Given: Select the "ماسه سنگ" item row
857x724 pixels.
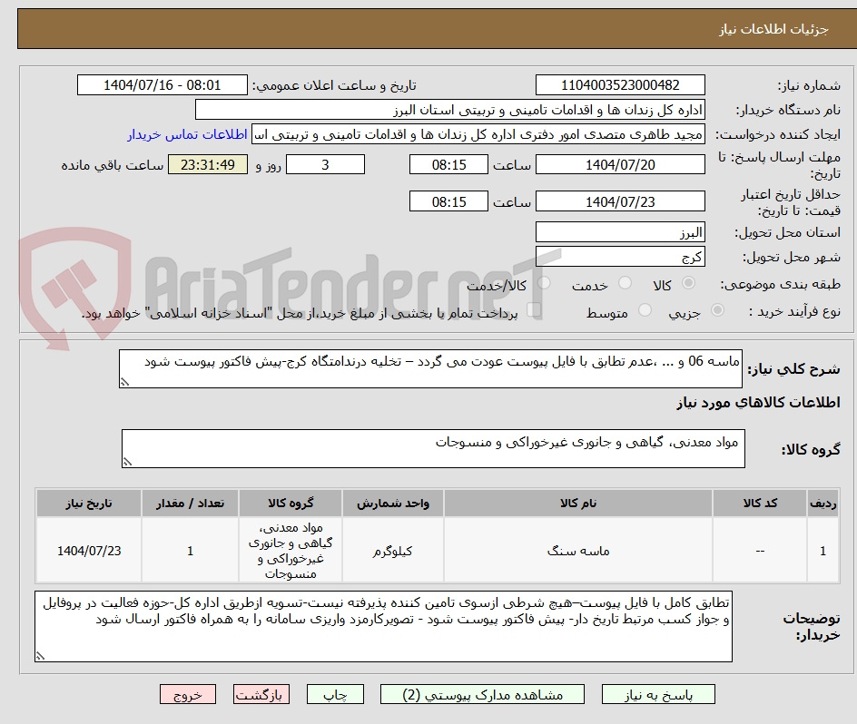Looking at the screenshot, I should tap(577, 550).
